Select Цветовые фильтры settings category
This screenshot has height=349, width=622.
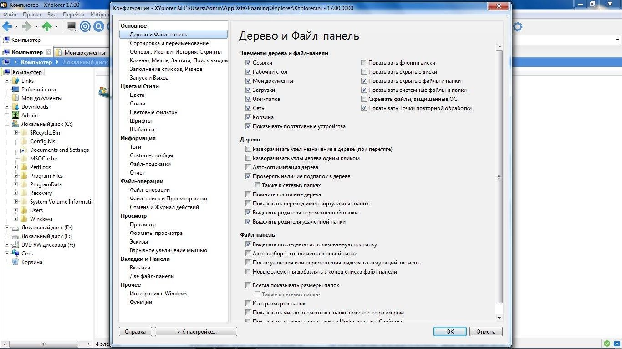(x=154, y=112)
